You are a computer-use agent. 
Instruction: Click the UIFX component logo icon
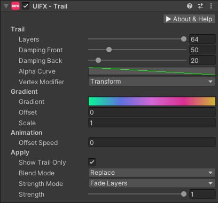(x=15, y=6)
